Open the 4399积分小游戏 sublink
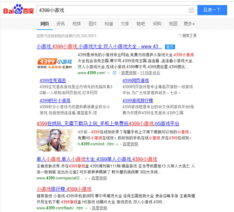 [55, 101]
